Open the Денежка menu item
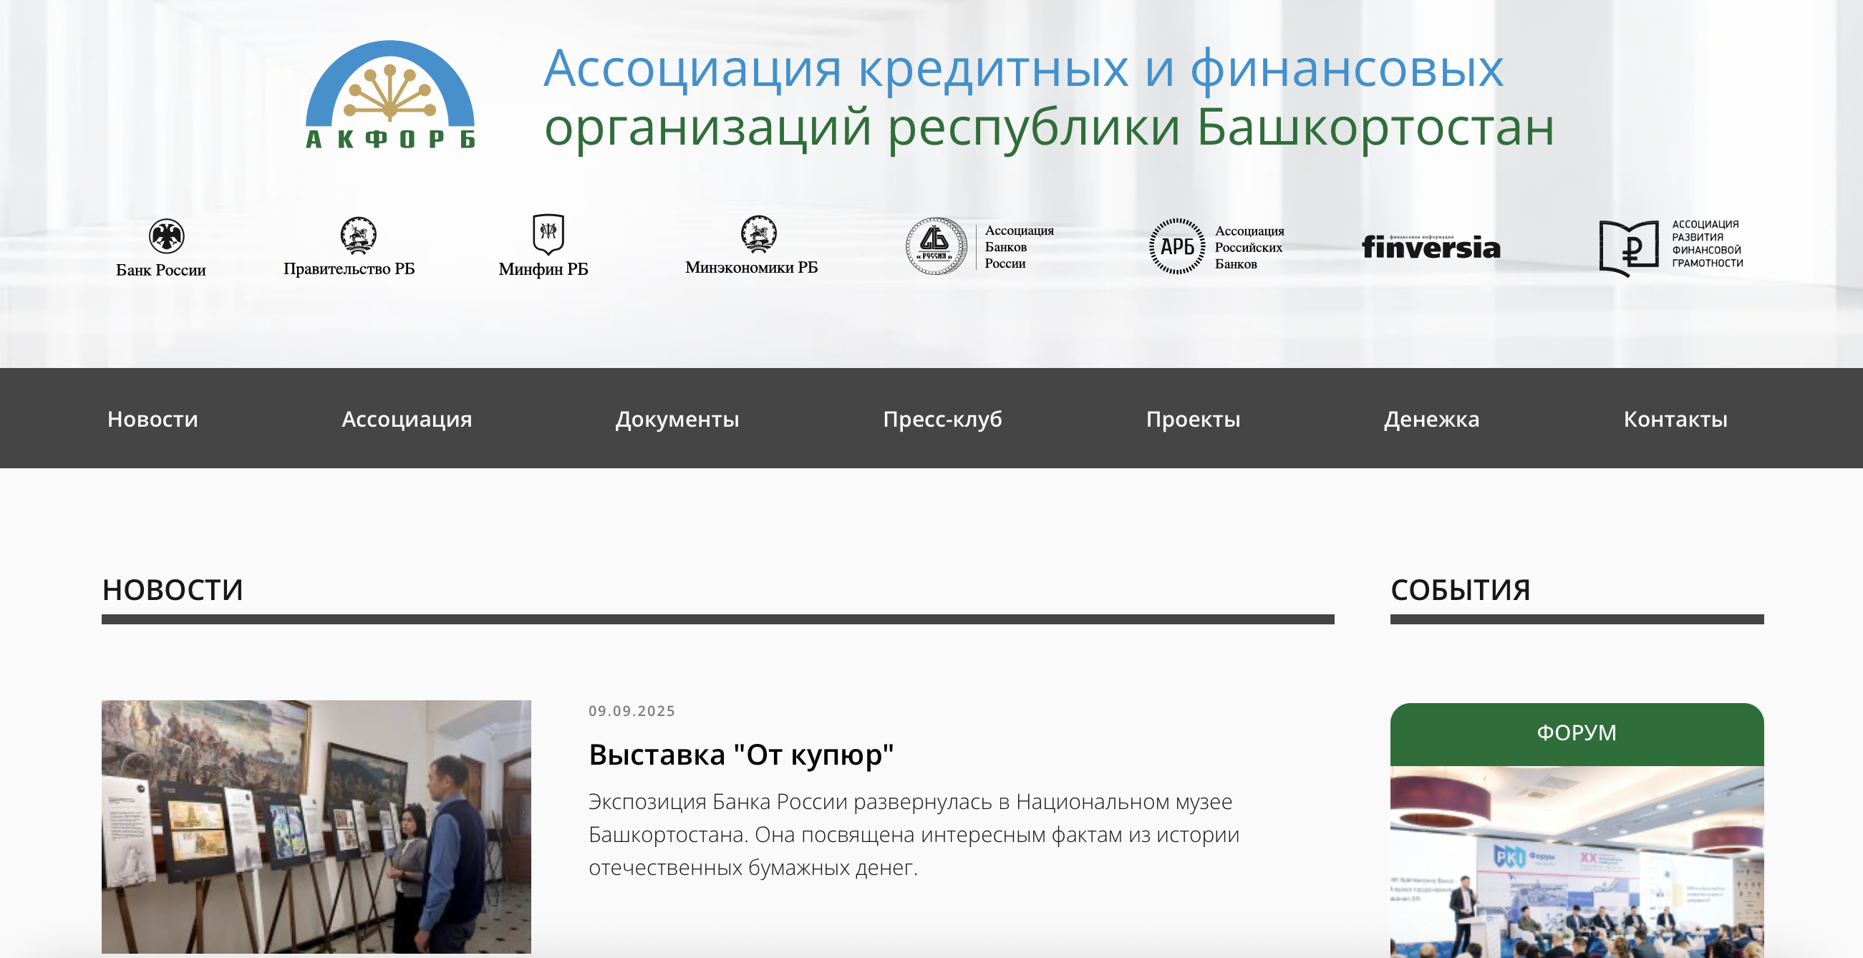The image size is (1863, 958). pos(1431,419)
